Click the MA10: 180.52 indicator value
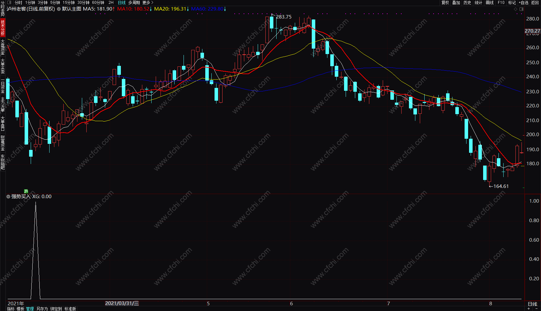The width and height of the screenshot is (541, 311). 135,9
